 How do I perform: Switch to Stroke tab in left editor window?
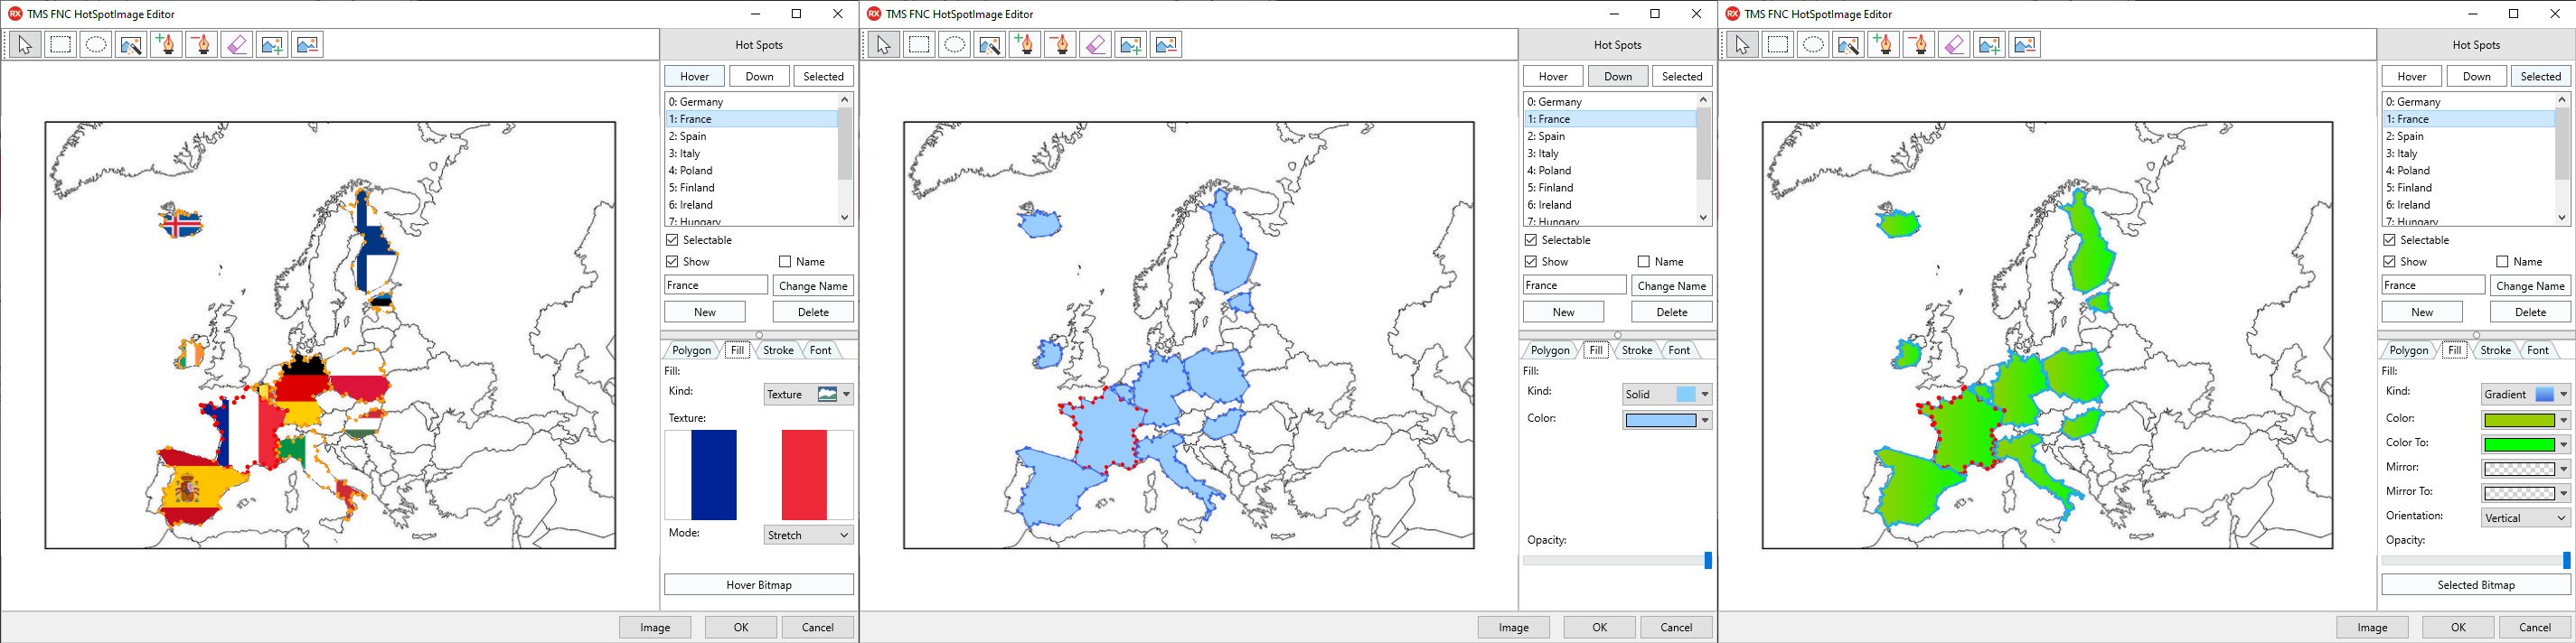pos(778,350)
